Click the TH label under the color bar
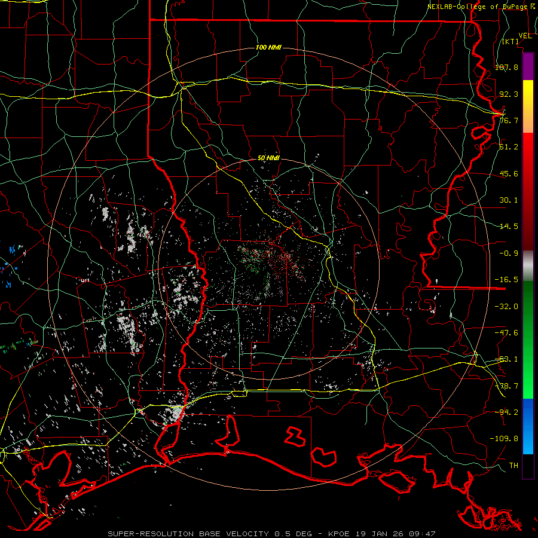 pos(513,466)
